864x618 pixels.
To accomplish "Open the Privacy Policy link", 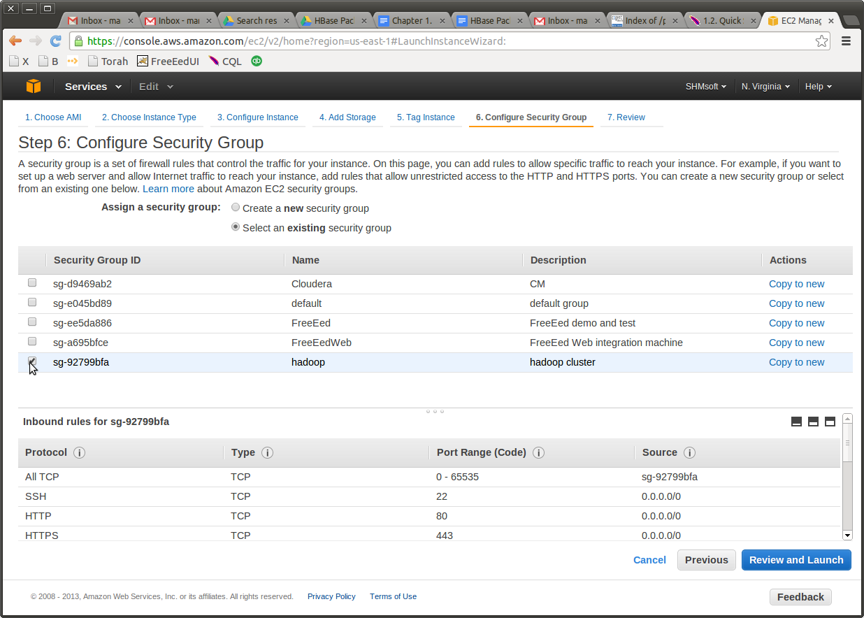I will (x=331, y=596).
